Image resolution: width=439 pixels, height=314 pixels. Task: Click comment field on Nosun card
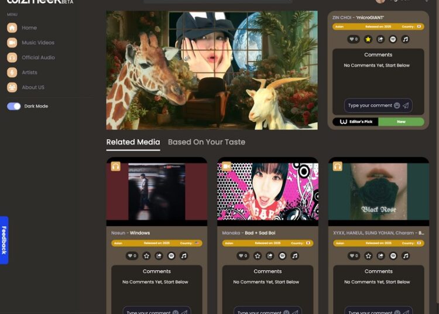click(157, 310)
